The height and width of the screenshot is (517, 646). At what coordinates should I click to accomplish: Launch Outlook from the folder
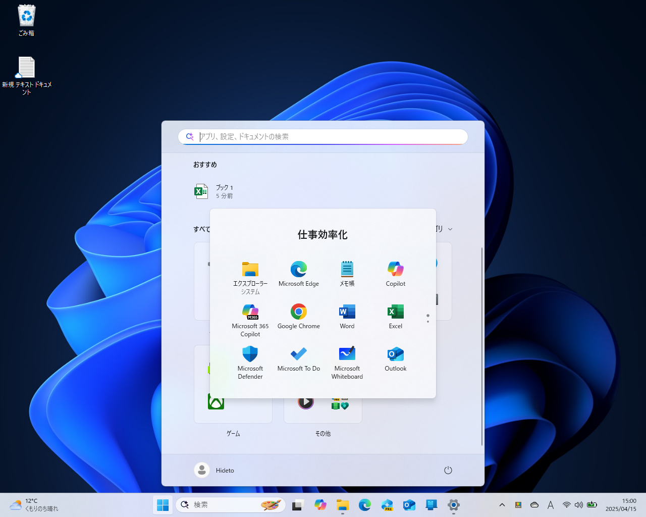pos(395,358)
